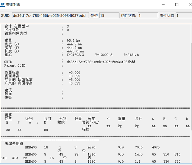Click the total weight 79.6

139,147
